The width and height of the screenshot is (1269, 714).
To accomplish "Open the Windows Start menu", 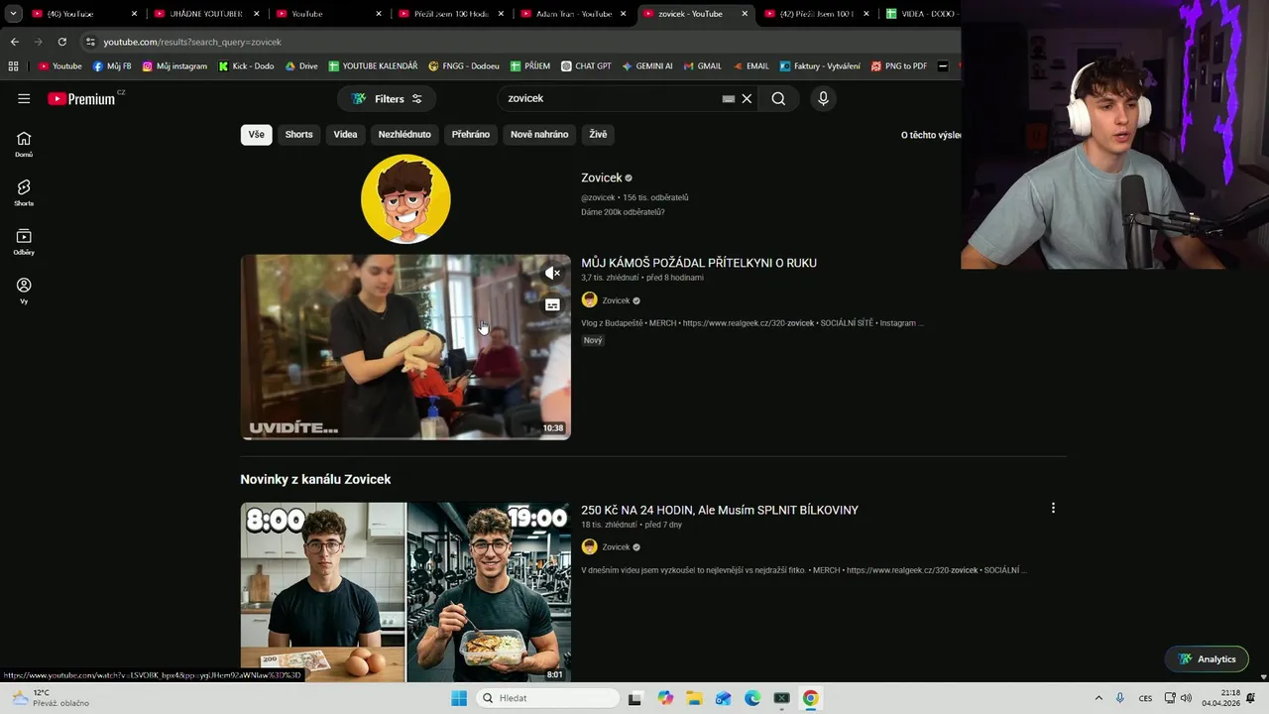I will [459, 698].
